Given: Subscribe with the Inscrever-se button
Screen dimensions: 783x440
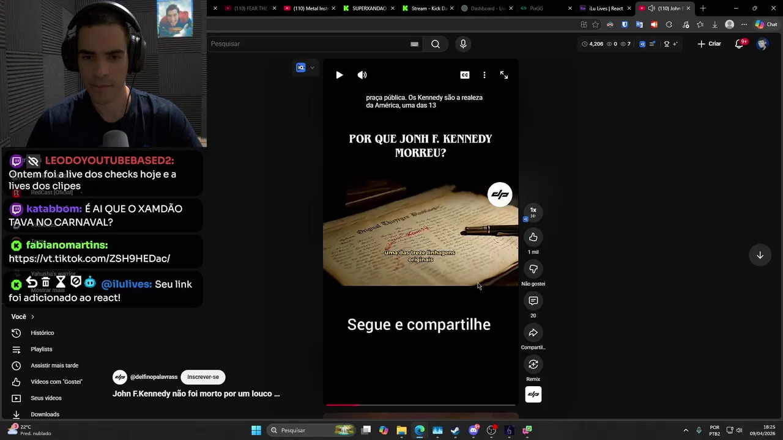Looking at the screenshot, I should pyautogui.click(x=203, y=377).
